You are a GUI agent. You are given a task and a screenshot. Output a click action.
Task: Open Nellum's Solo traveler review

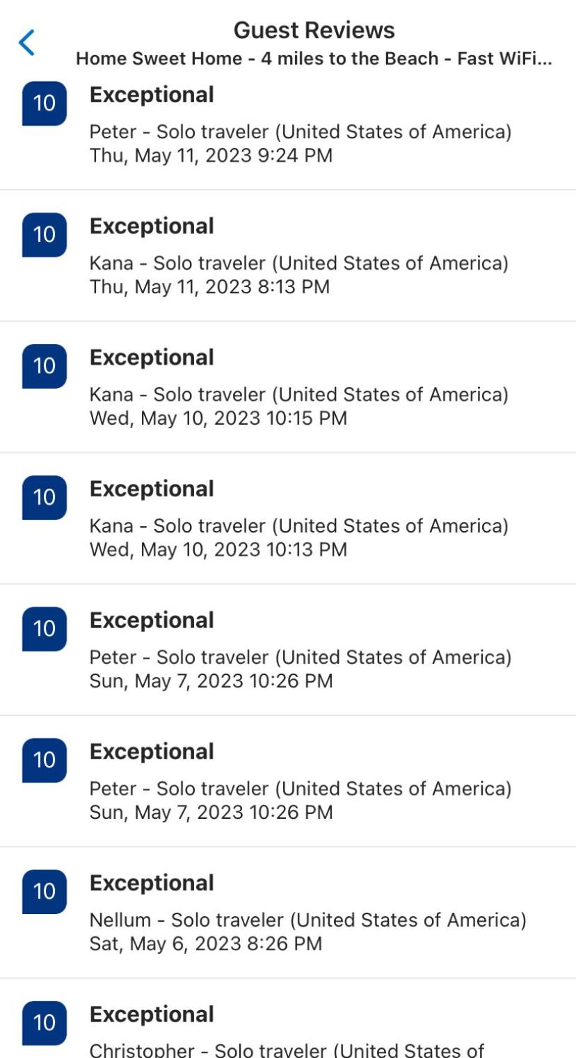pyautogui.click(x=288, y=913)
